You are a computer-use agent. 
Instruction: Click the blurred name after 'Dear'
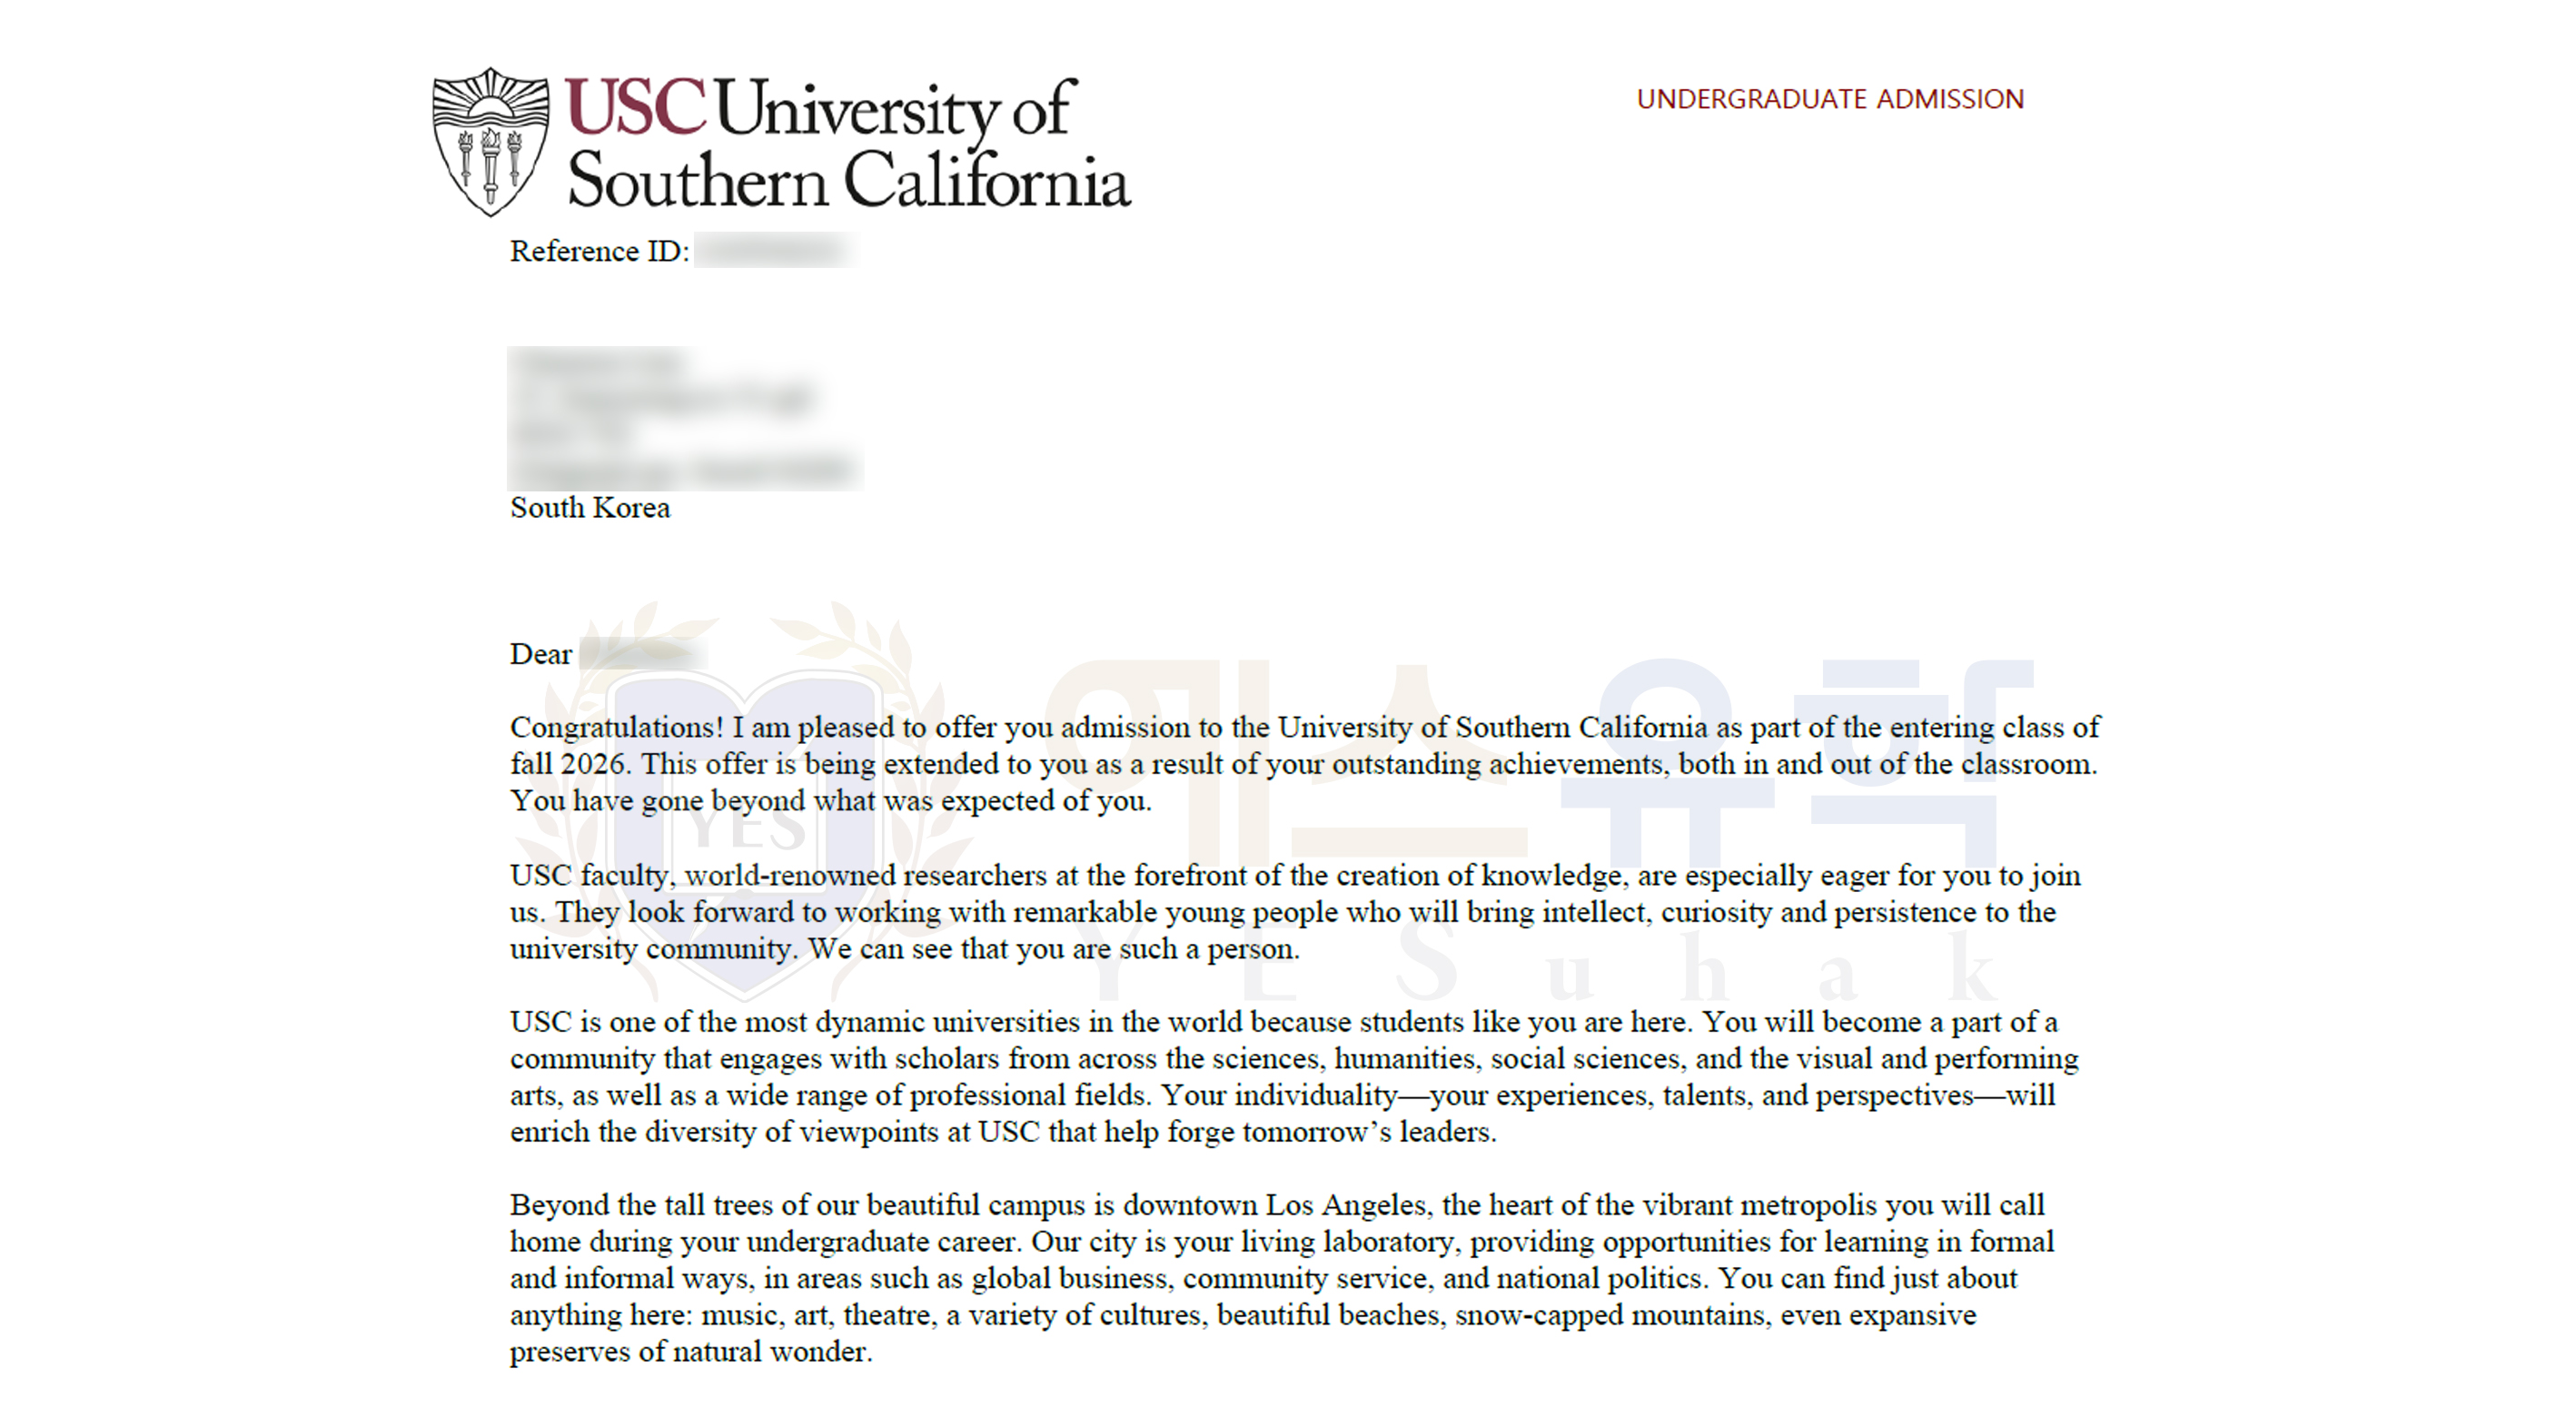pyautogui.click(x=642, y=654)
